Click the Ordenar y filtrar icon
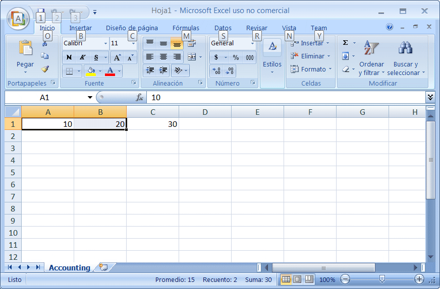This screenshot has height=289, width=440. (x=371, y=48)
